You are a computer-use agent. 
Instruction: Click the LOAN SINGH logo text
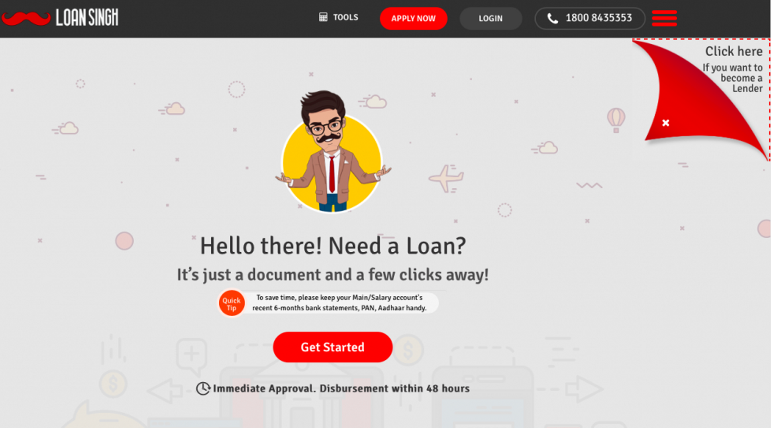pyautogui.click(x=87, y=18)
